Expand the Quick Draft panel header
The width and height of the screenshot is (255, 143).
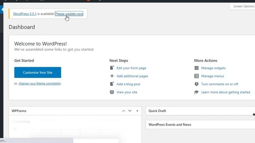(x=200, y=111)
